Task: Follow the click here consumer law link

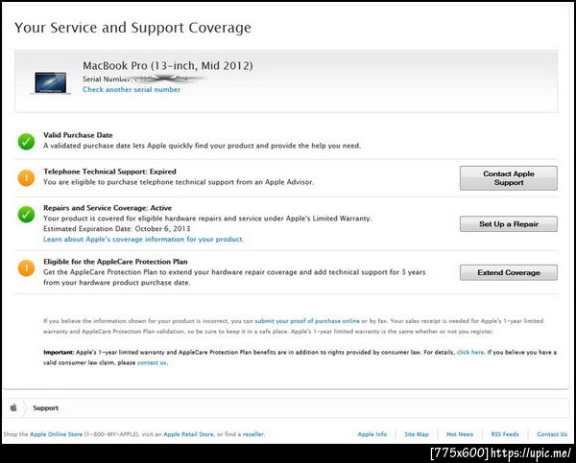Action: 470,352
